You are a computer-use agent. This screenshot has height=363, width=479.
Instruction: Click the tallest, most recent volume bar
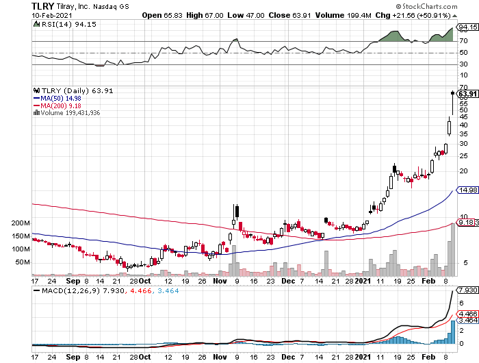[x=453, y=249]
